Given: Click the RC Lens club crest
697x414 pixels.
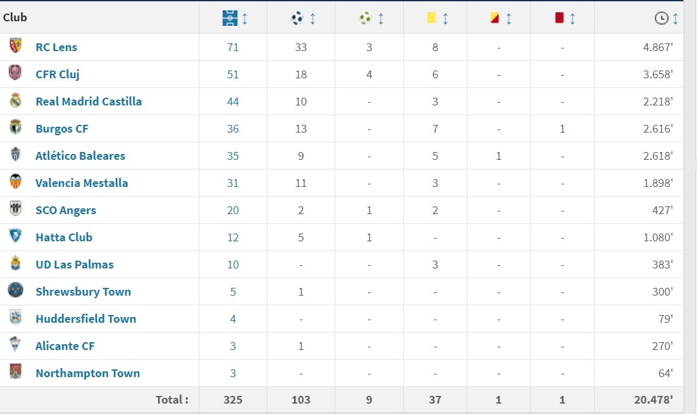Looking at the screenshot, I should point(16,47).
